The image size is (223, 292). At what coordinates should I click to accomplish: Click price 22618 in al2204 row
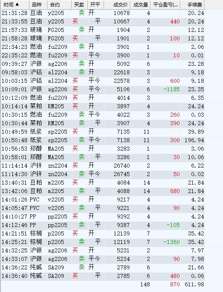click(x=122, y=72)
